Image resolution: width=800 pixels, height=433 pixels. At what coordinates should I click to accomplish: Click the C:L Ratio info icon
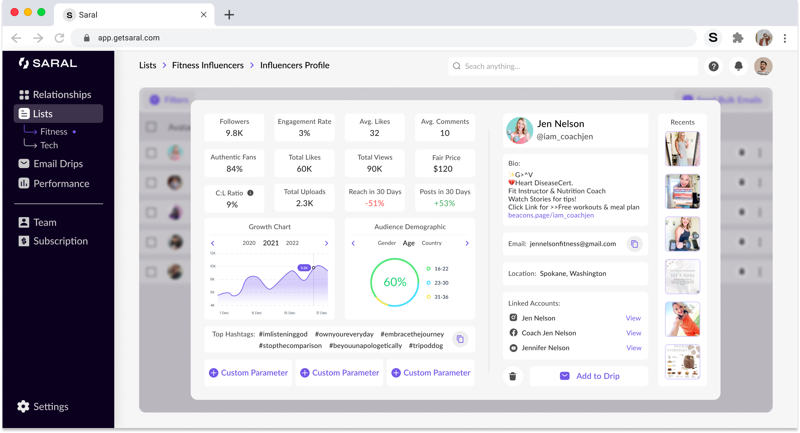point(250,192)
